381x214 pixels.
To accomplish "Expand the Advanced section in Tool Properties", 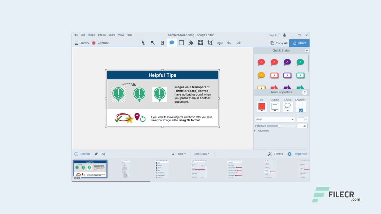I will tap(262, 130).
